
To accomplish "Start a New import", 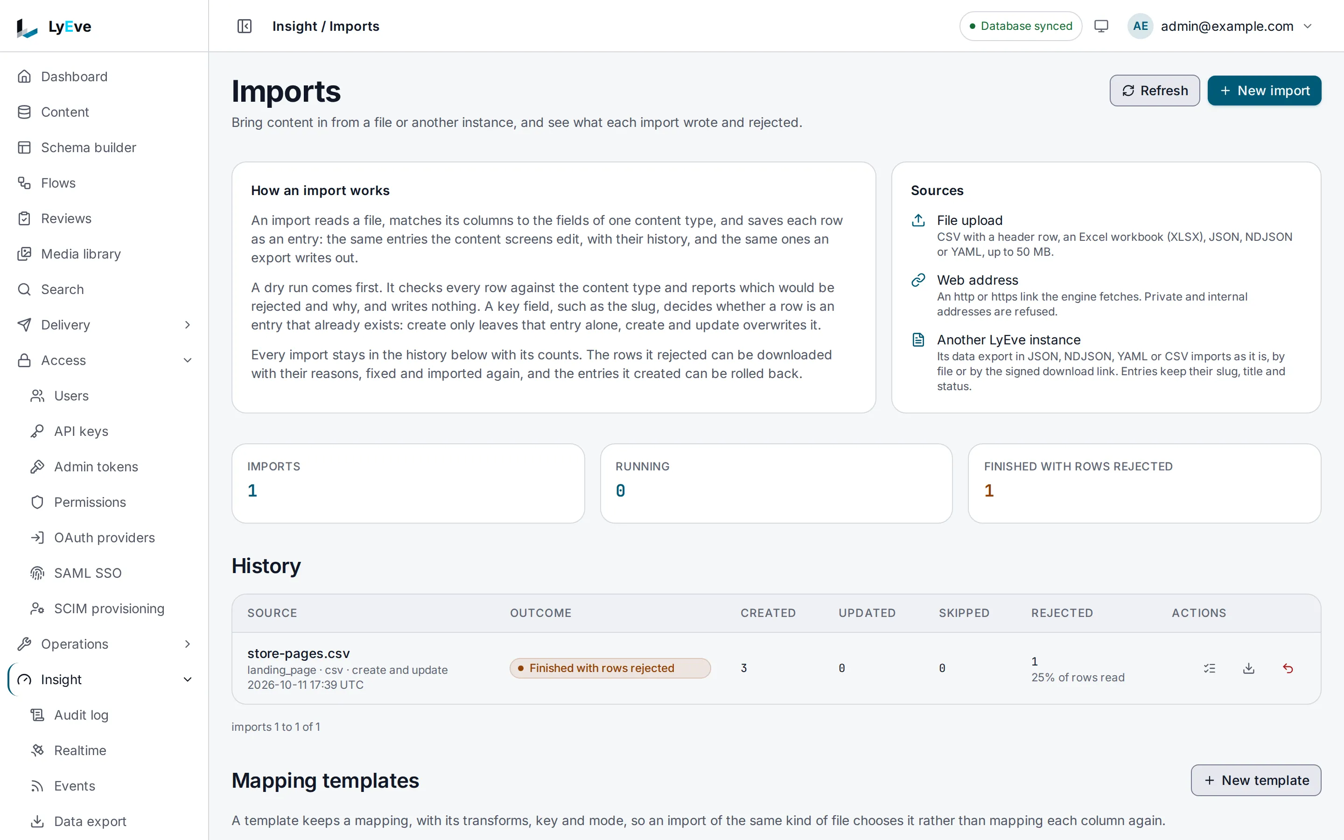I will click(1264, 91).
